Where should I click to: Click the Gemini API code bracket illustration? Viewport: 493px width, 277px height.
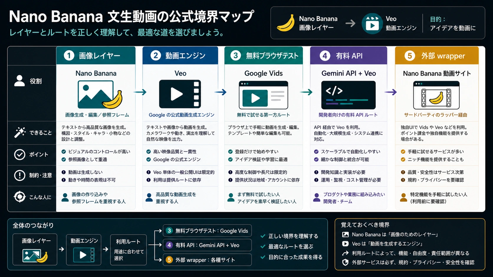(348, 95)
